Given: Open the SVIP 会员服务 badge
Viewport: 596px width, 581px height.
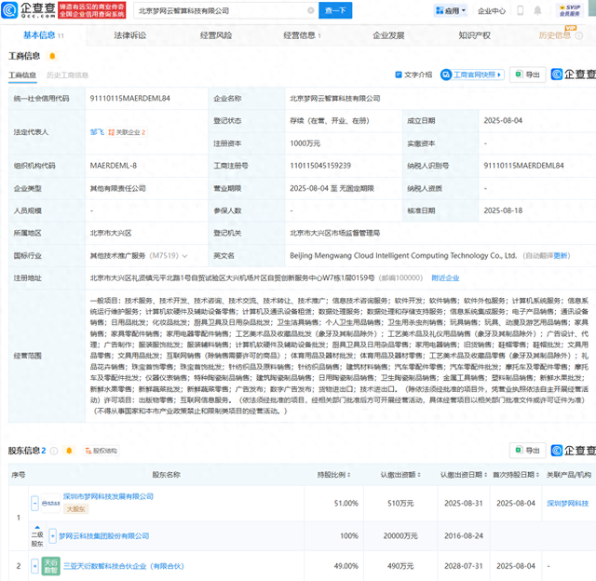Looking at the screenshot, I should tap(569, 10).
